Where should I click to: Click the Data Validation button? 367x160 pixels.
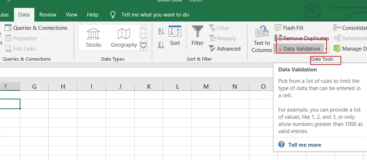[x=298, y=48]
